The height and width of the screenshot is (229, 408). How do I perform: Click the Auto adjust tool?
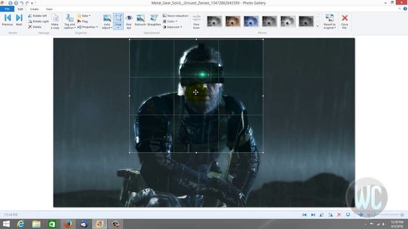coord(107,22)
